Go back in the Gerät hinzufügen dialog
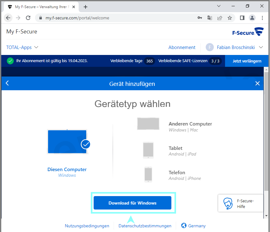This screenshot has width=270, height=232. pos(7,83)
